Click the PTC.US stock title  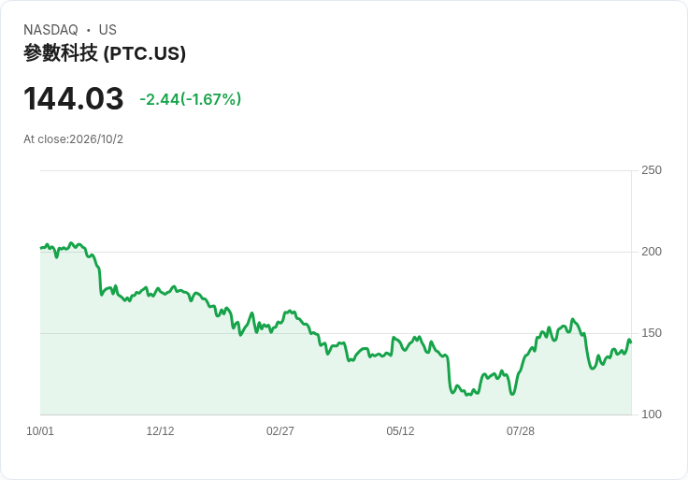click(105, 53)
